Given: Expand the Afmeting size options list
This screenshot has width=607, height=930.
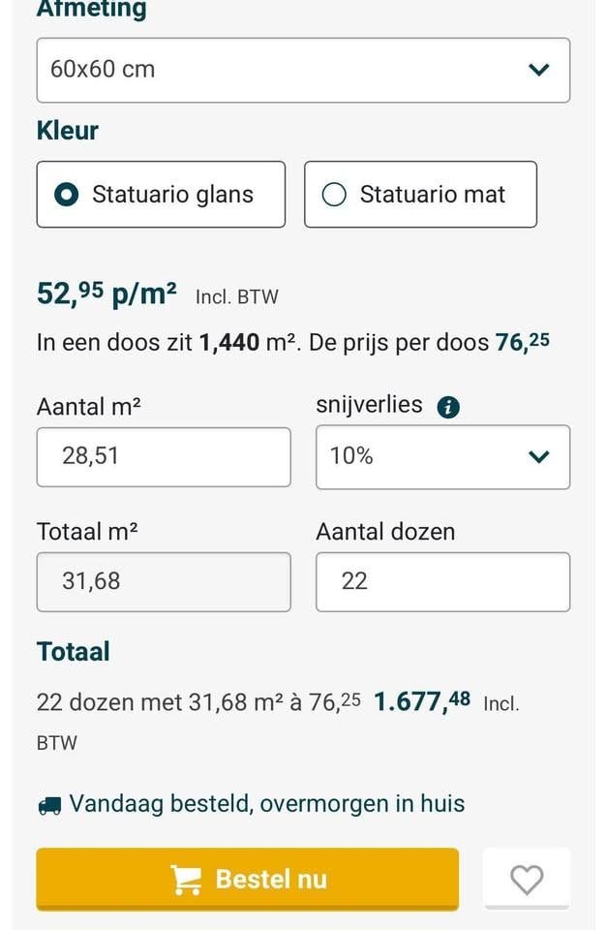Looking at the screenshot, I should (x=302, y=70).
